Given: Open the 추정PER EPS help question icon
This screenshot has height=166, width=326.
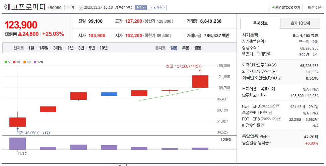Looking at the screenshot, I should pyautogui.click(x=270, y=113).
